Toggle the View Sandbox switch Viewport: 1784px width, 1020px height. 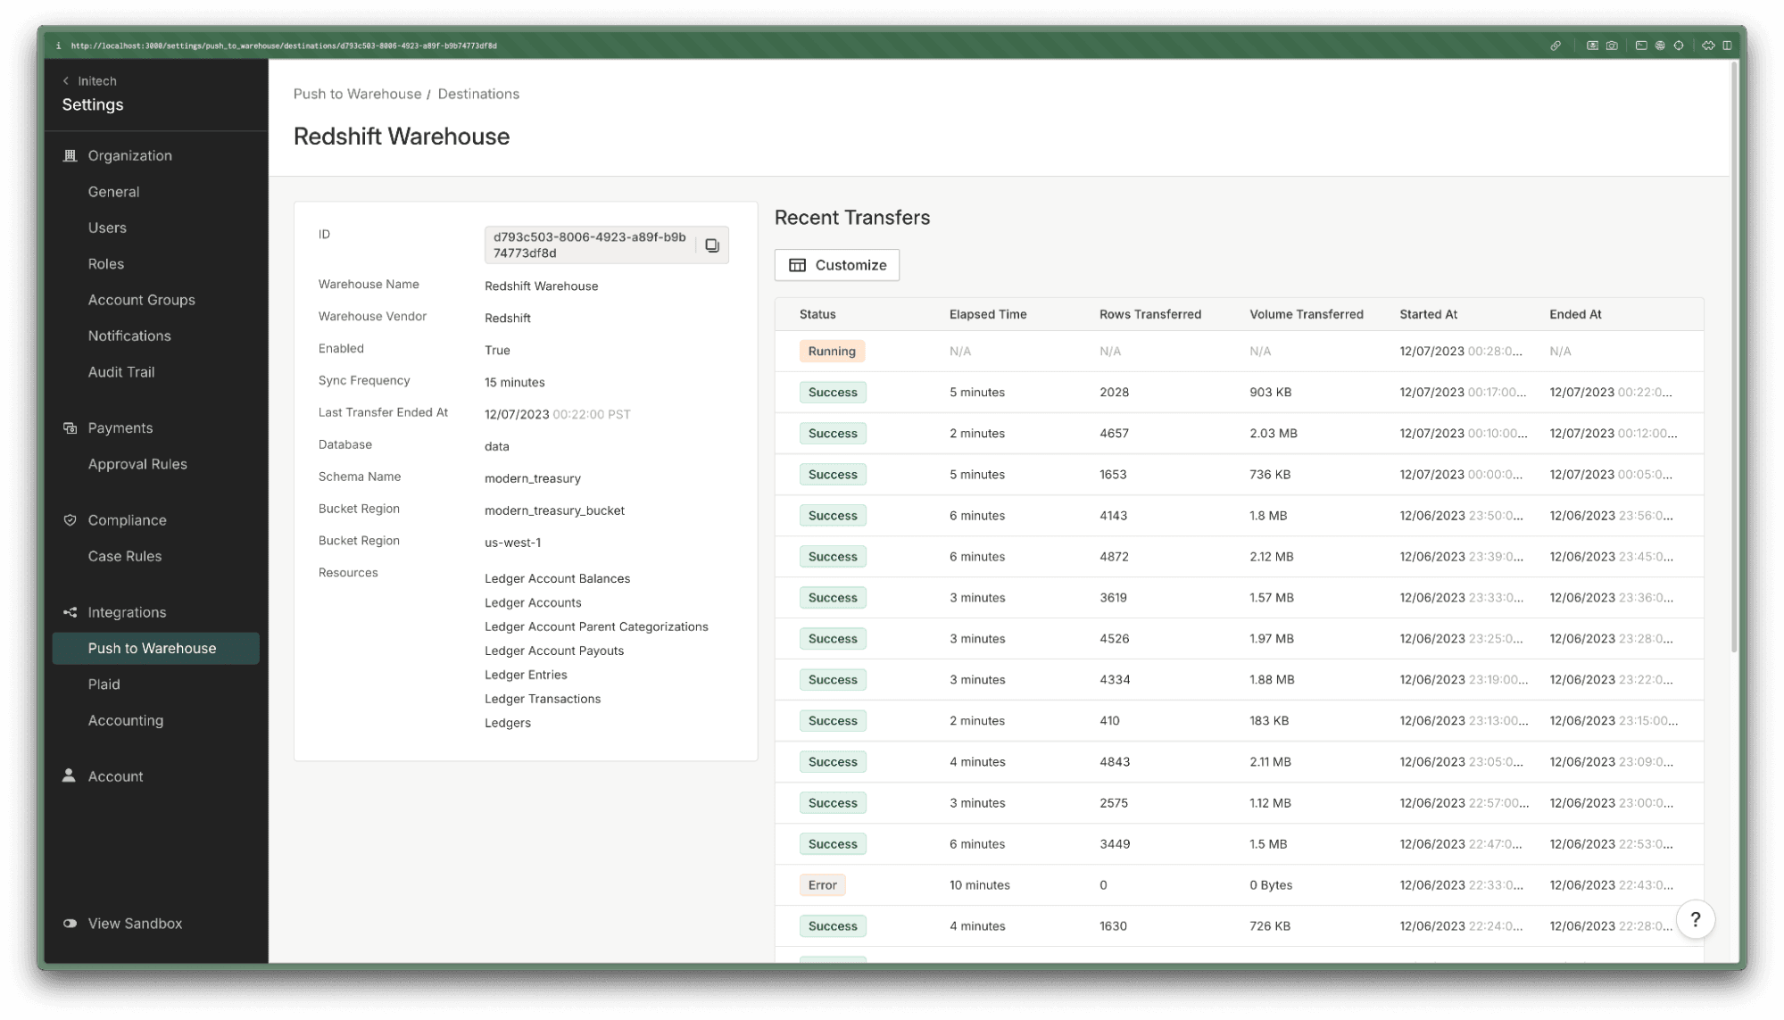click(x=70, y=924)
